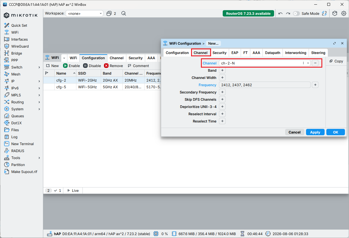Open the Channel dropdown showing ch-2-N
349x238 pixels.
[308, 63]
